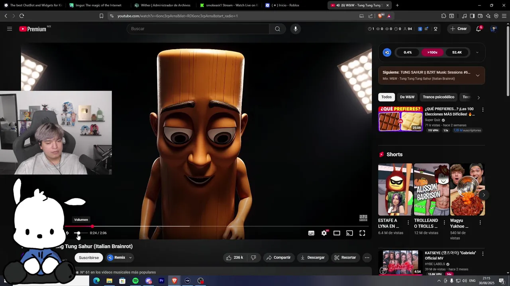The height and width of the screenshot is (286, 510).
Task: Open options for ¿QUÉ PREFIERES video
Action: click(x=483, y=110)
